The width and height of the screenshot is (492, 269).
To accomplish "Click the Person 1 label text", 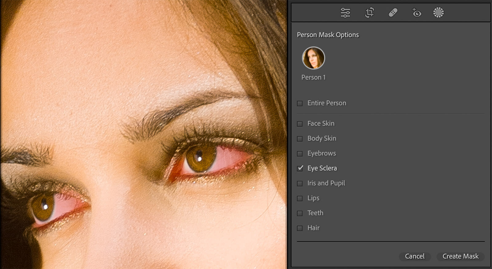I will pos(313,77).
